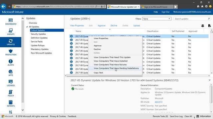Select View Computers That Have Pending Installations
This screenshot has height=119, width=213.
click(116, 68)
